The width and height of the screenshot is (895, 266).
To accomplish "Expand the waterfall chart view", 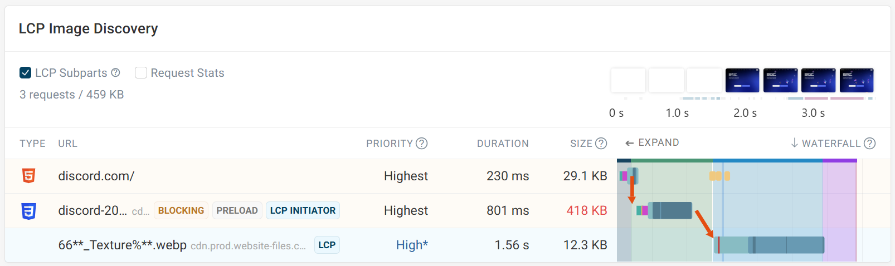I will [652, 142].
